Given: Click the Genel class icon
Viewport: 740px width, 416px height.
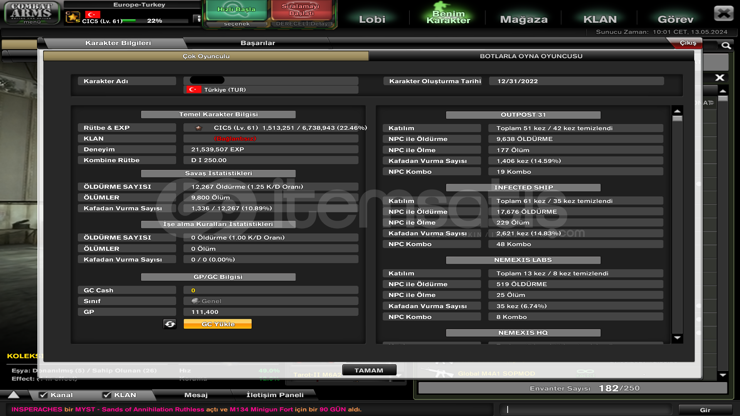Looking at the screenshot, I should pyautogui.click(x=195, y=301).
